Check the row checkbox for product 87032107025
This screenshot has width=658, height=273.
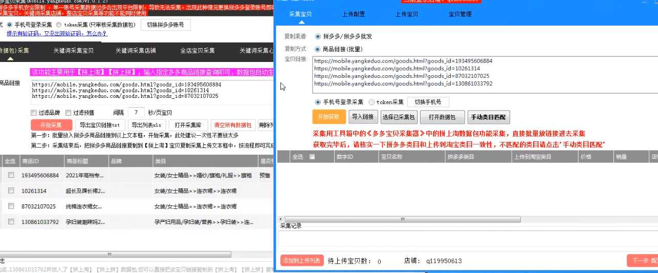tap(11, 207)
